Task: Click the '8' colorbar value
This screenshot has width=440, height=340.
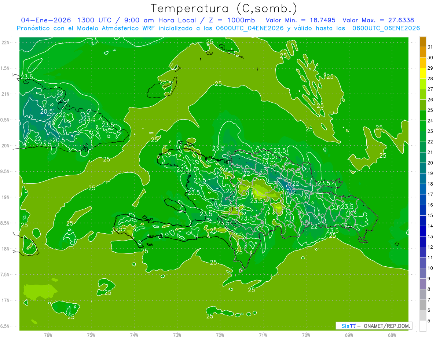Action: (x=429, y=289)
